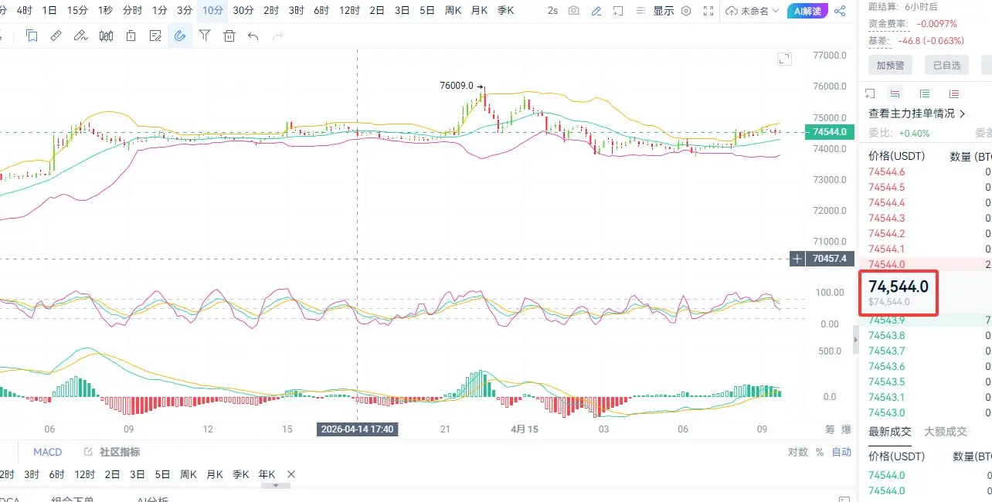This screenshot has height=502, width=992.
Task: Click add-panel icon above order book
Action: (871, 93)
